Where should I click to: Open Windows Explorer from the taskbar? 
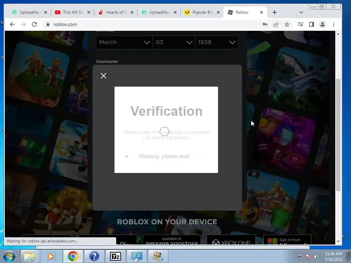coord(29,256)
